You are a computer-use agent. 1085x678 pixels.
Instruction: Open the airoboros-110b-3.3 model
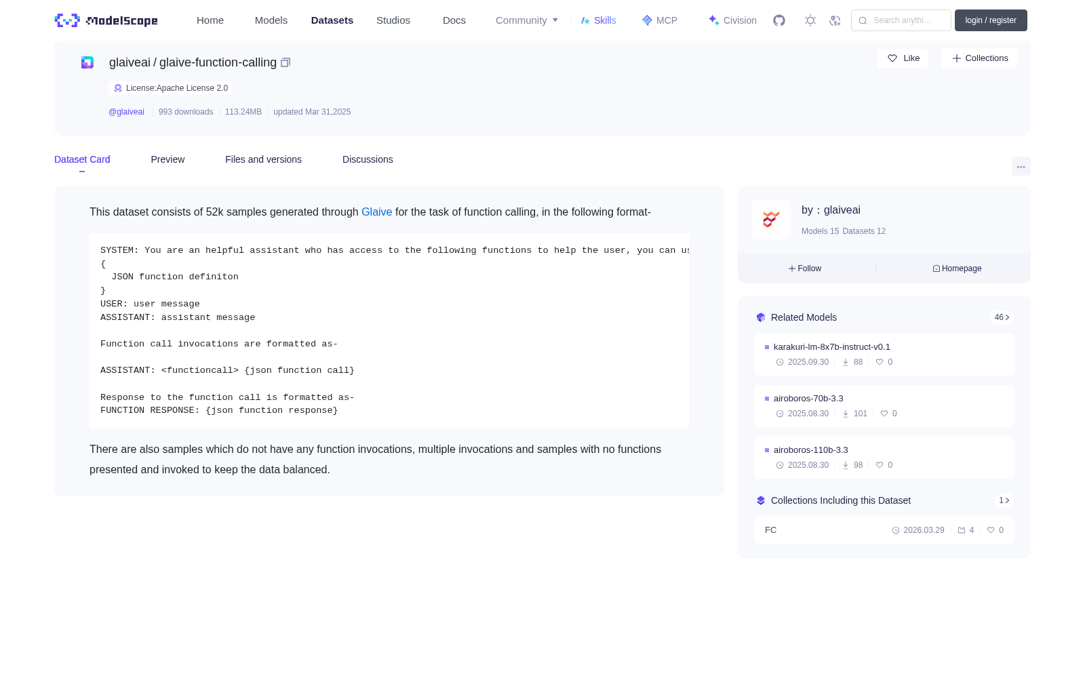[810, 450]
